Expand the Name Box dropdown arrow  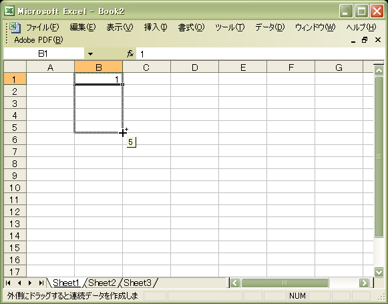pos(91,53)
